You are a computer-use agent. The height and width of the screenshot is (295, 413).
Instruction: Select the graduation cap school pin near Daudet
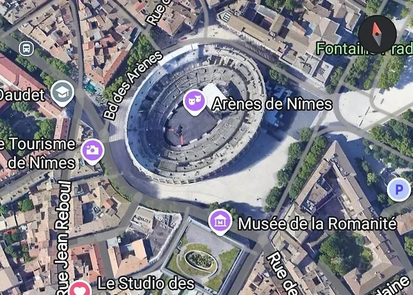pyautogui.click(x=63, y=93)
